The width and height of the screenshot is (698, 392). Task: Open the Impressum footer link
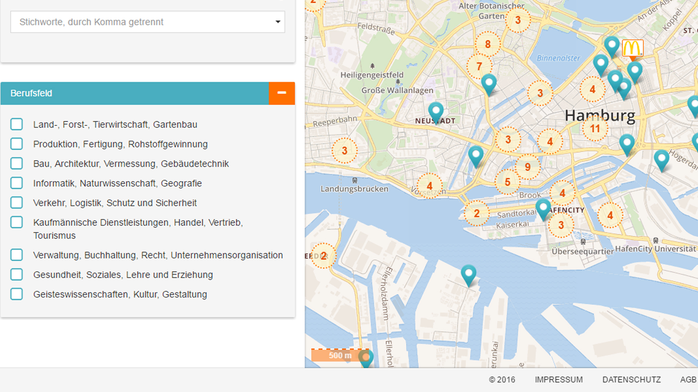pos(558,380)
